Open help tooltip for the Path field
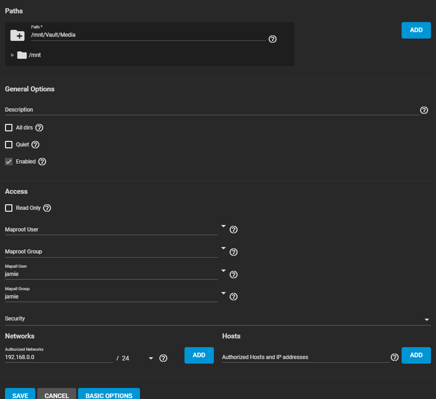 click(272, 39)
